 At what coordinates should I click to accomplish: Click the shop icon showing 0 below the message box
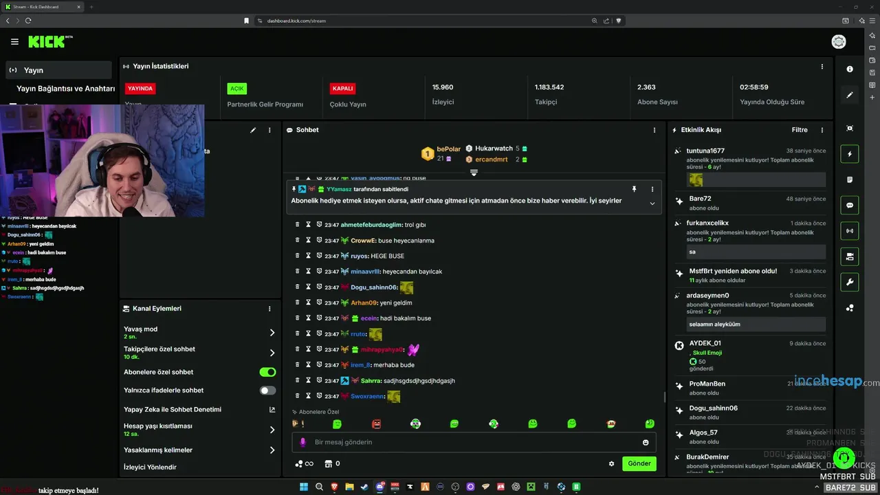[333, 463]
